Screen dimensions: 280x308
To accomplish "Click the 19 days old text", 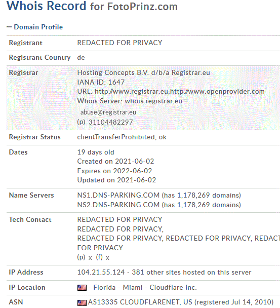I will click(x=96, y=152).
